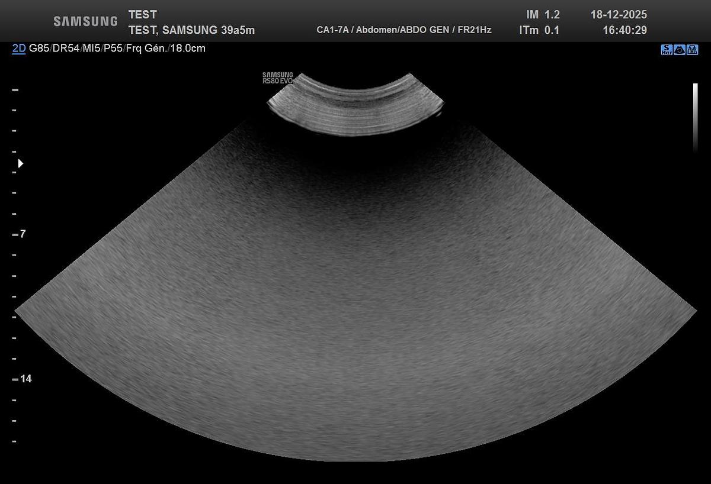
Task: Click the G85 gain parameter
Action: tap(40, 49)
